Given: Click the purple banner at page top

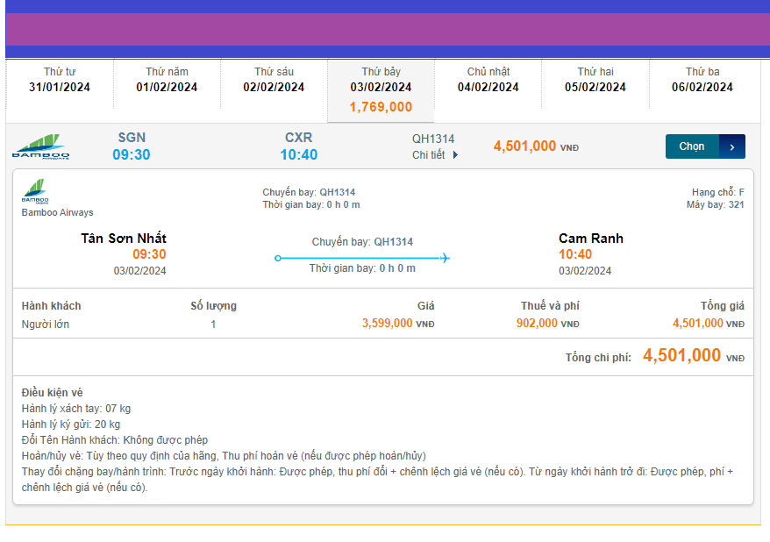Looking at the screenshot, I should coord(385,29).
